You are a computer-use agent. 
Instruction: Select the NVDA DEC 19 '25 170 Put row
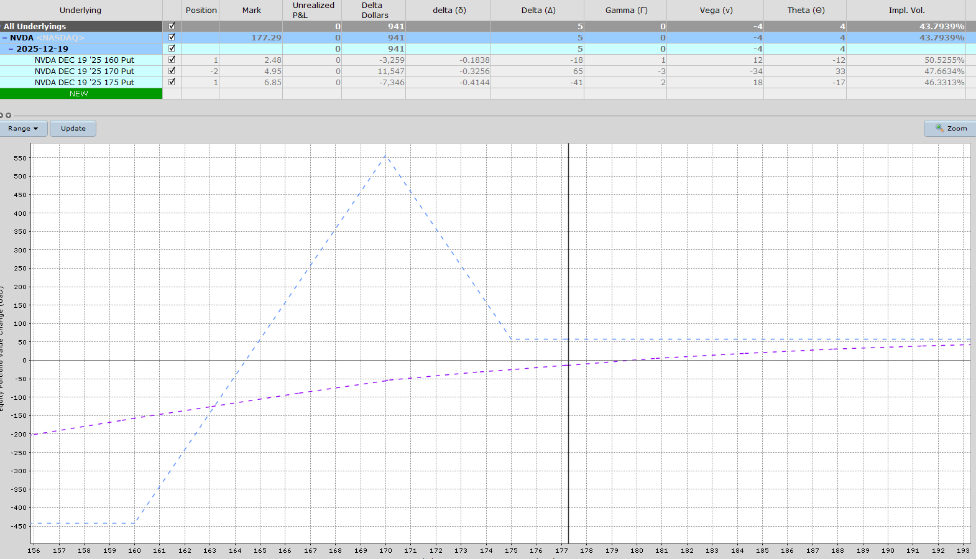coord(84,72)
